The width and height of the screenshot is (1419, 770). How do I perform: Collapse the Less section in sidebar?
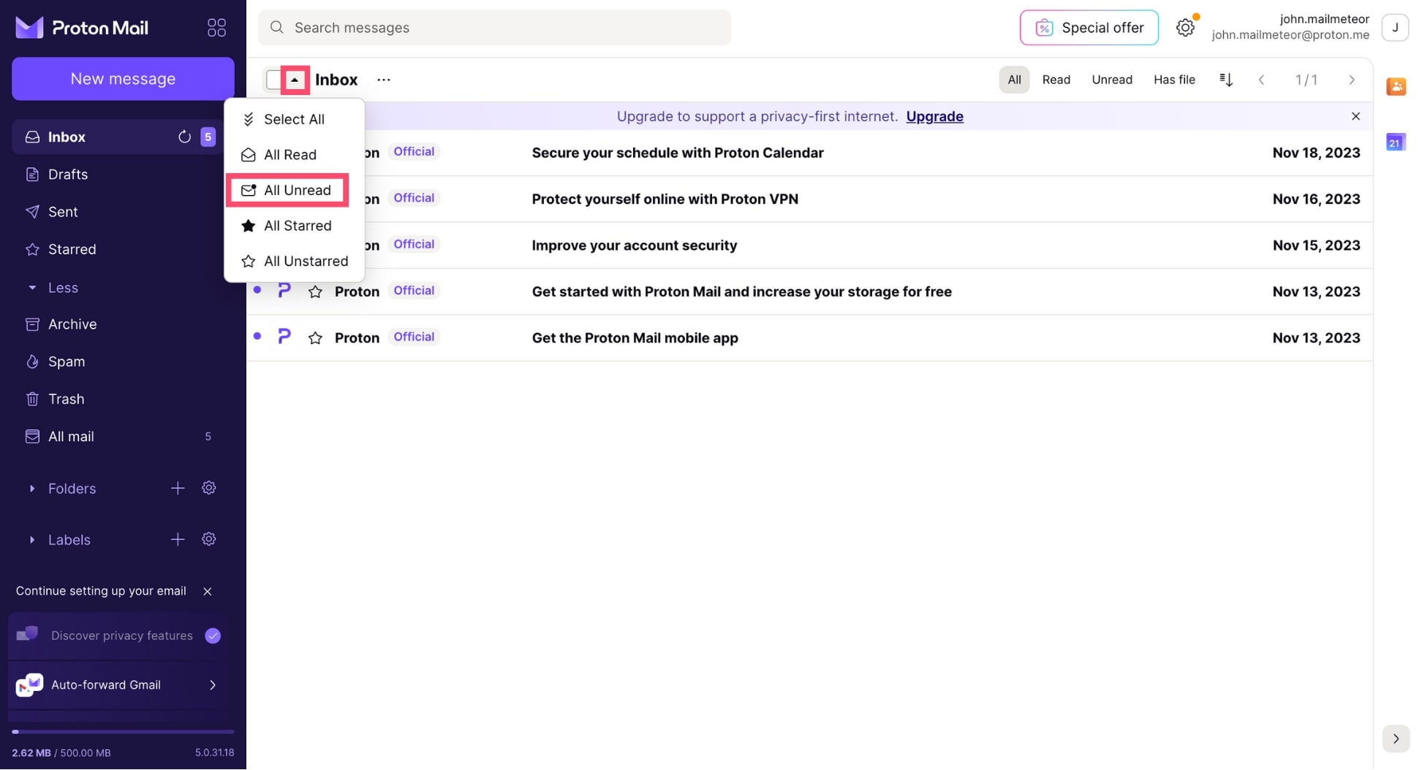[32, 288]
